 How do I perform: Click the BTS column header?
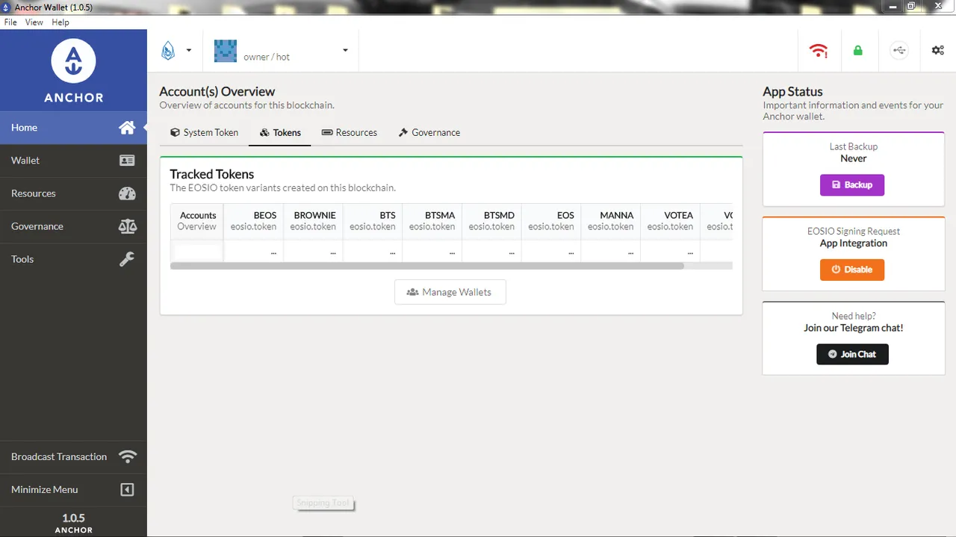(x=373, y=221)
